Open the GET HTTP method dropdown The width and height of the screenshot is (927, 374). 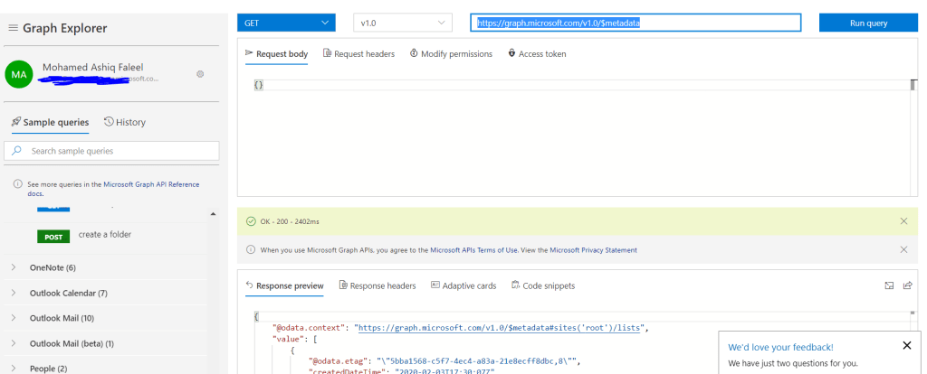point(287,23)
